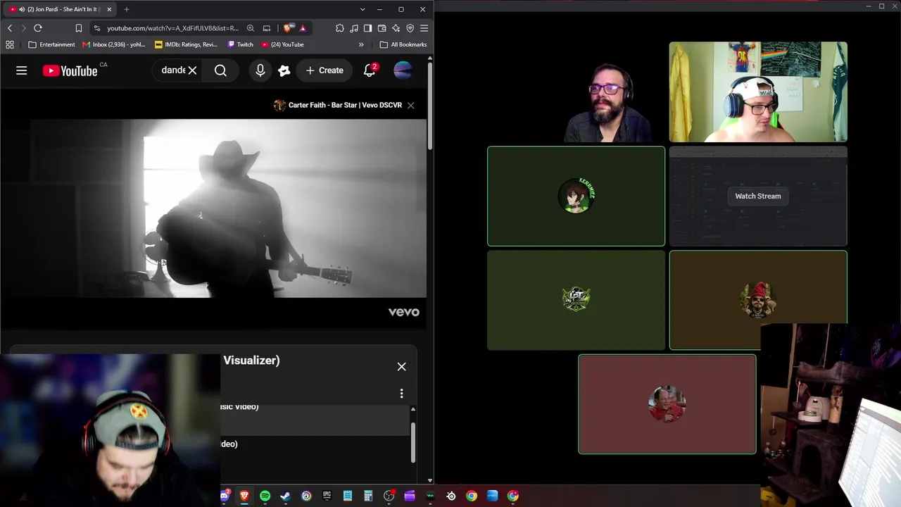Click the YouTube search magnifier button
The width and height of the screenshot is (901, 507).
(220, 70)
